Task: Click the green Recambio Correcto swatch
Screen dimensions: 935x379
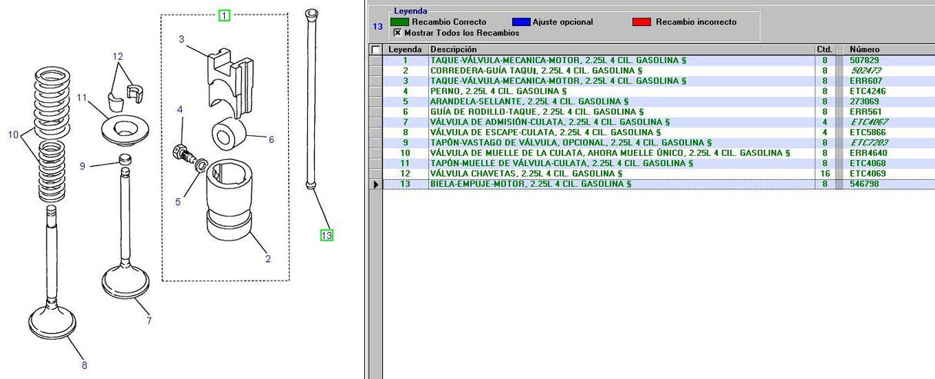Action: tap(400, 22)
